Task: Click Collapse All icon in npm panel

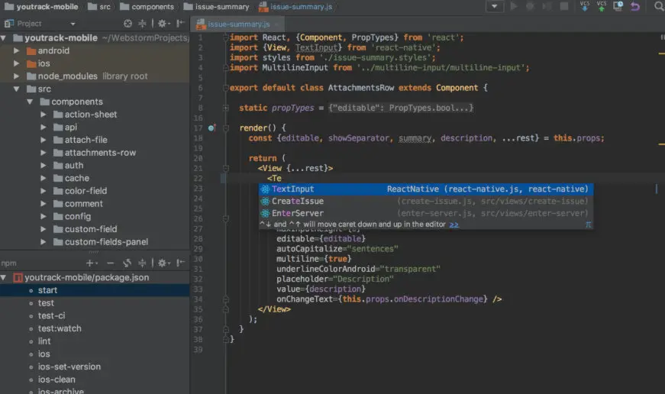Action: (142, 263)
